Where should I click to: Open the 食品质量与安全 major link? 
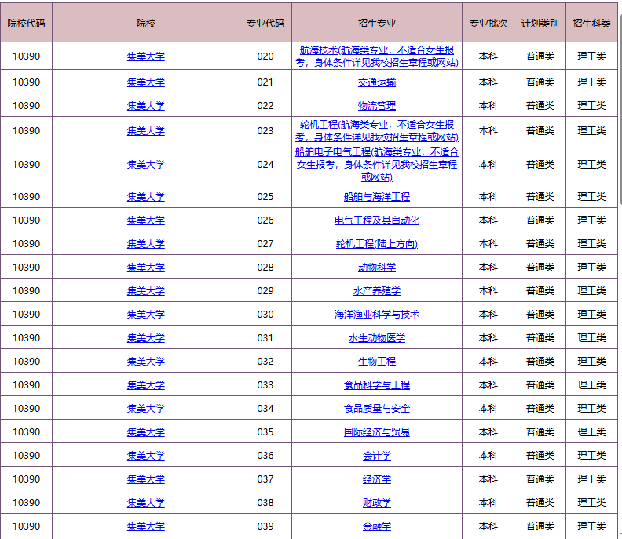[x=377, y=408]
